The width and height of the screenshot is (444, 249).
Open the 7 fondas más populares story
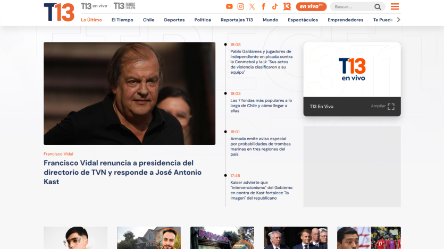(x=261, y=106)
